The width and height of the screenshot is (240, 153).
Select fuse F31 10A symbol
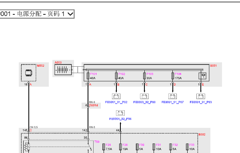(x=154, y=147)
